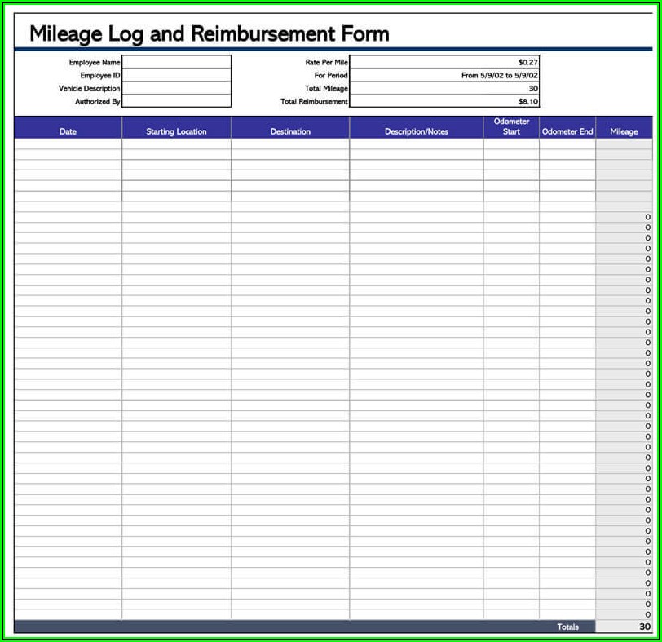Click the Total Mileage value cell
The width and height of the screenshot is (662, 642).
point(444,88)
